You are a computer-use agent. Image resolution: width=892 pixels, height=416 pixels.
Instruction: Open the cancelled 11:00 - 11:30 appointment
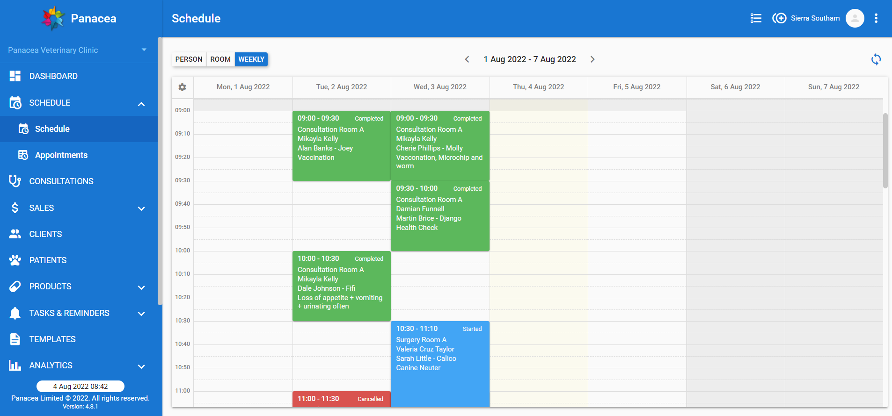[342, 399]
